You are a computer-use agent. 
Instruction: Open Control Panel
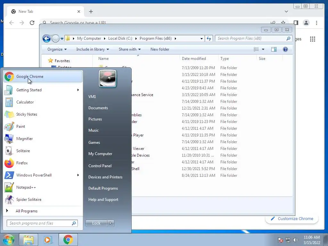100,166
